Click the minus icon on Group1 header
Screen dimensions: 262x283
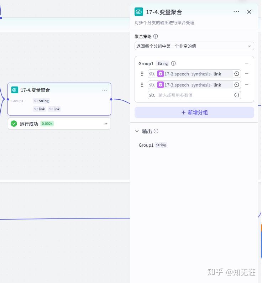pos(247,63)
